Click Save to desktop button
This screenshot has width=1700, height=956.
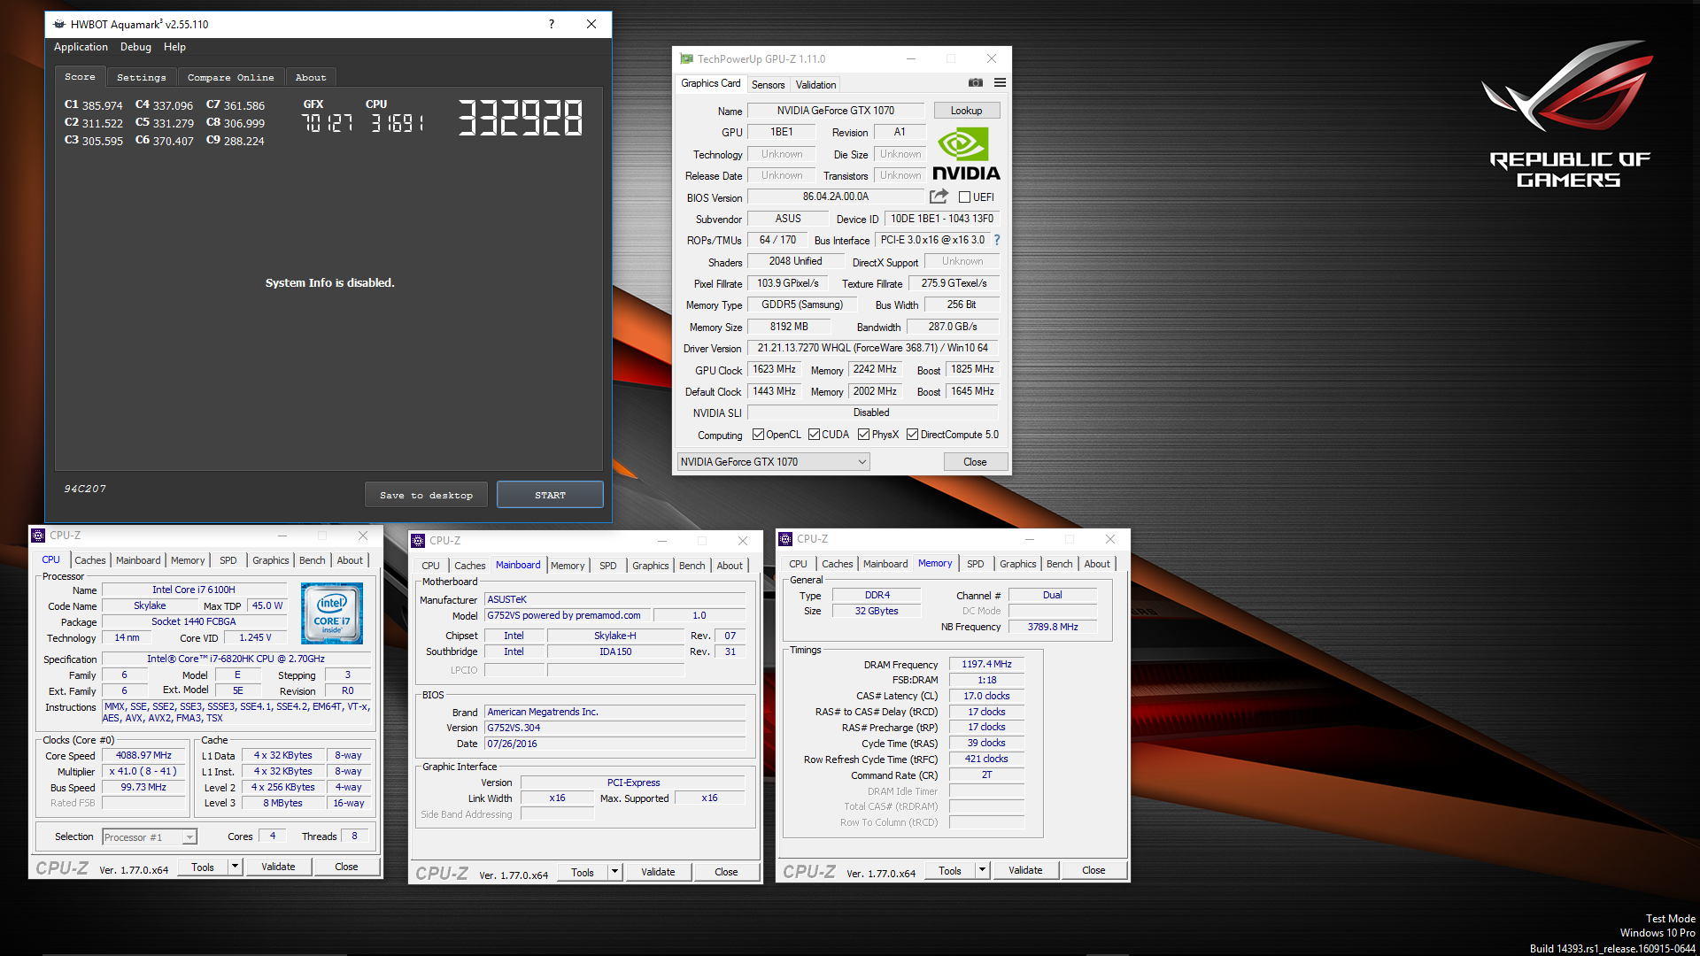(426, 495)
